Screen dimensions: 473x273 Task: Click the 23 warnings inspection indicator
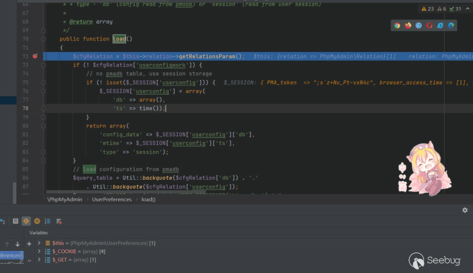click(x=427, y=9)
